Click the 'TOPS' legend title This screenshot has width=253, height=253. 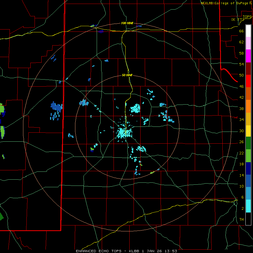tap(247, 17)
